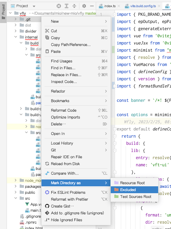Choose Repair IDE on File
The image size is (171, 229).
pos(76,157)
